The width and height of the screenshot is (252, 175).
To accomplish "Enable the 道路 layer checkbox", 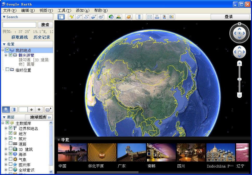I will pos(11,143).
